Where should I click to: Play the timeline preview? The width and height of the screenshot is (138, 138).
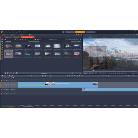[x=117, y=73]
